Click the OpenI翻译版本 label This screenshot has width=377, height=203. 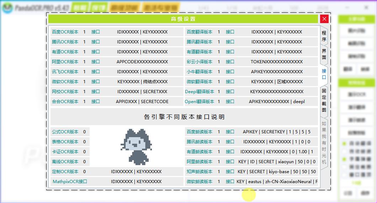200,102
